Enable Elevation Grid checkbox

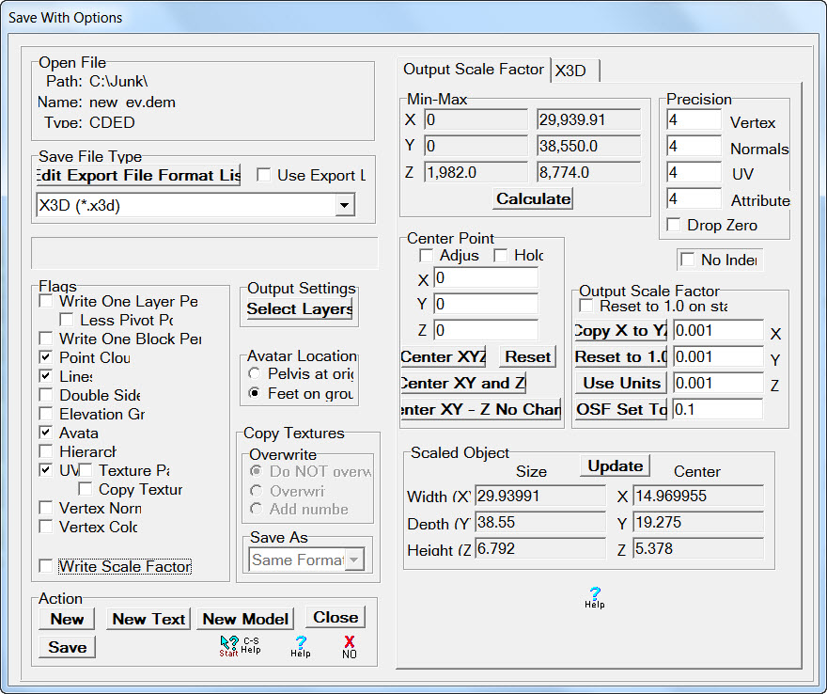(x=46, y=414)
